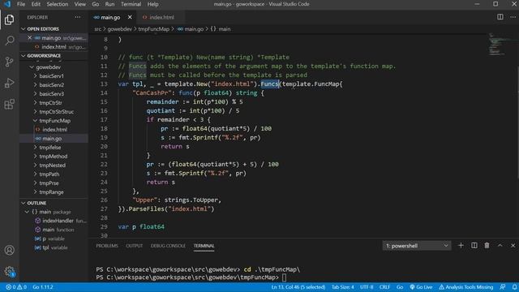Switch to Problems panel tab
The width and height of the screenshot is (519, 292).
(x=107, y=246)
